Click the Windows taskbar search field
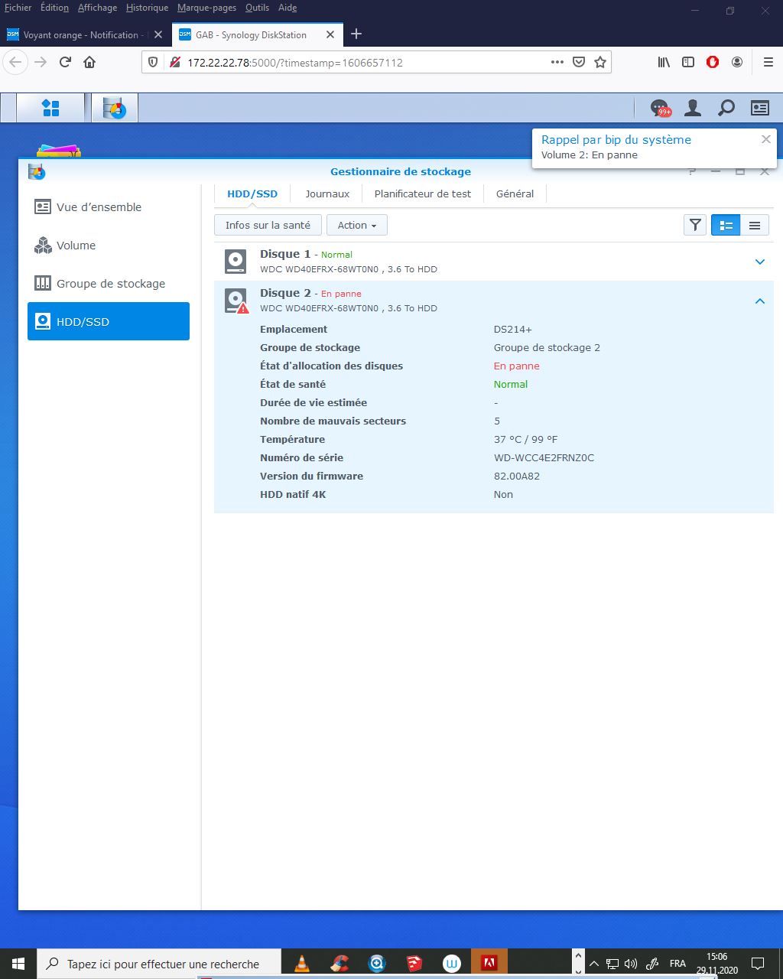This screenshot has width=783, height=979. coord(162,964)
